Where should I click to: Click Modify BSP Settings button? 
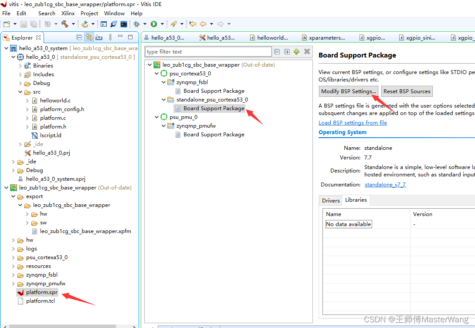(348, 91)
